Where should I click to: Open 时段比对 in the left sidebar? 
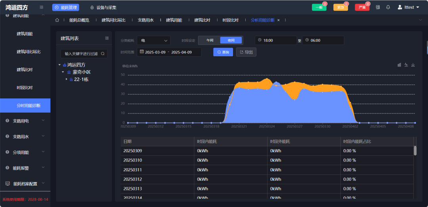(x=25, y=88)
